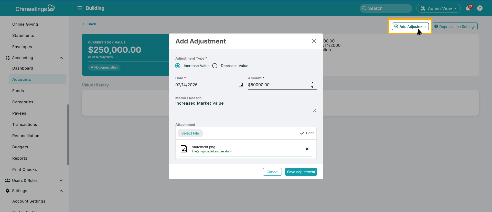Select Decrease Value radio option
The height and width of the screenshot is (212, 492).
click(215, 66)
